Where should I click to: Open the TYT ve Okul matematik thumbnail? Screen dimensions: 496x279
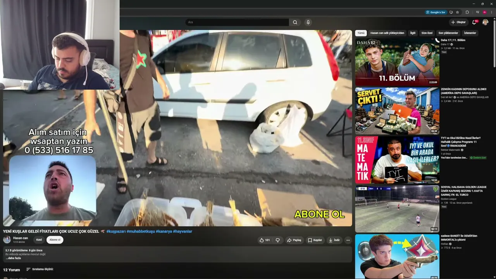397,160
